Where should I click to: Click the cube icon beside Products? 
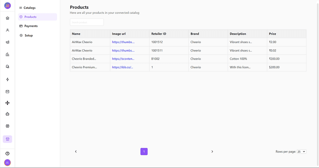[21, 17]
